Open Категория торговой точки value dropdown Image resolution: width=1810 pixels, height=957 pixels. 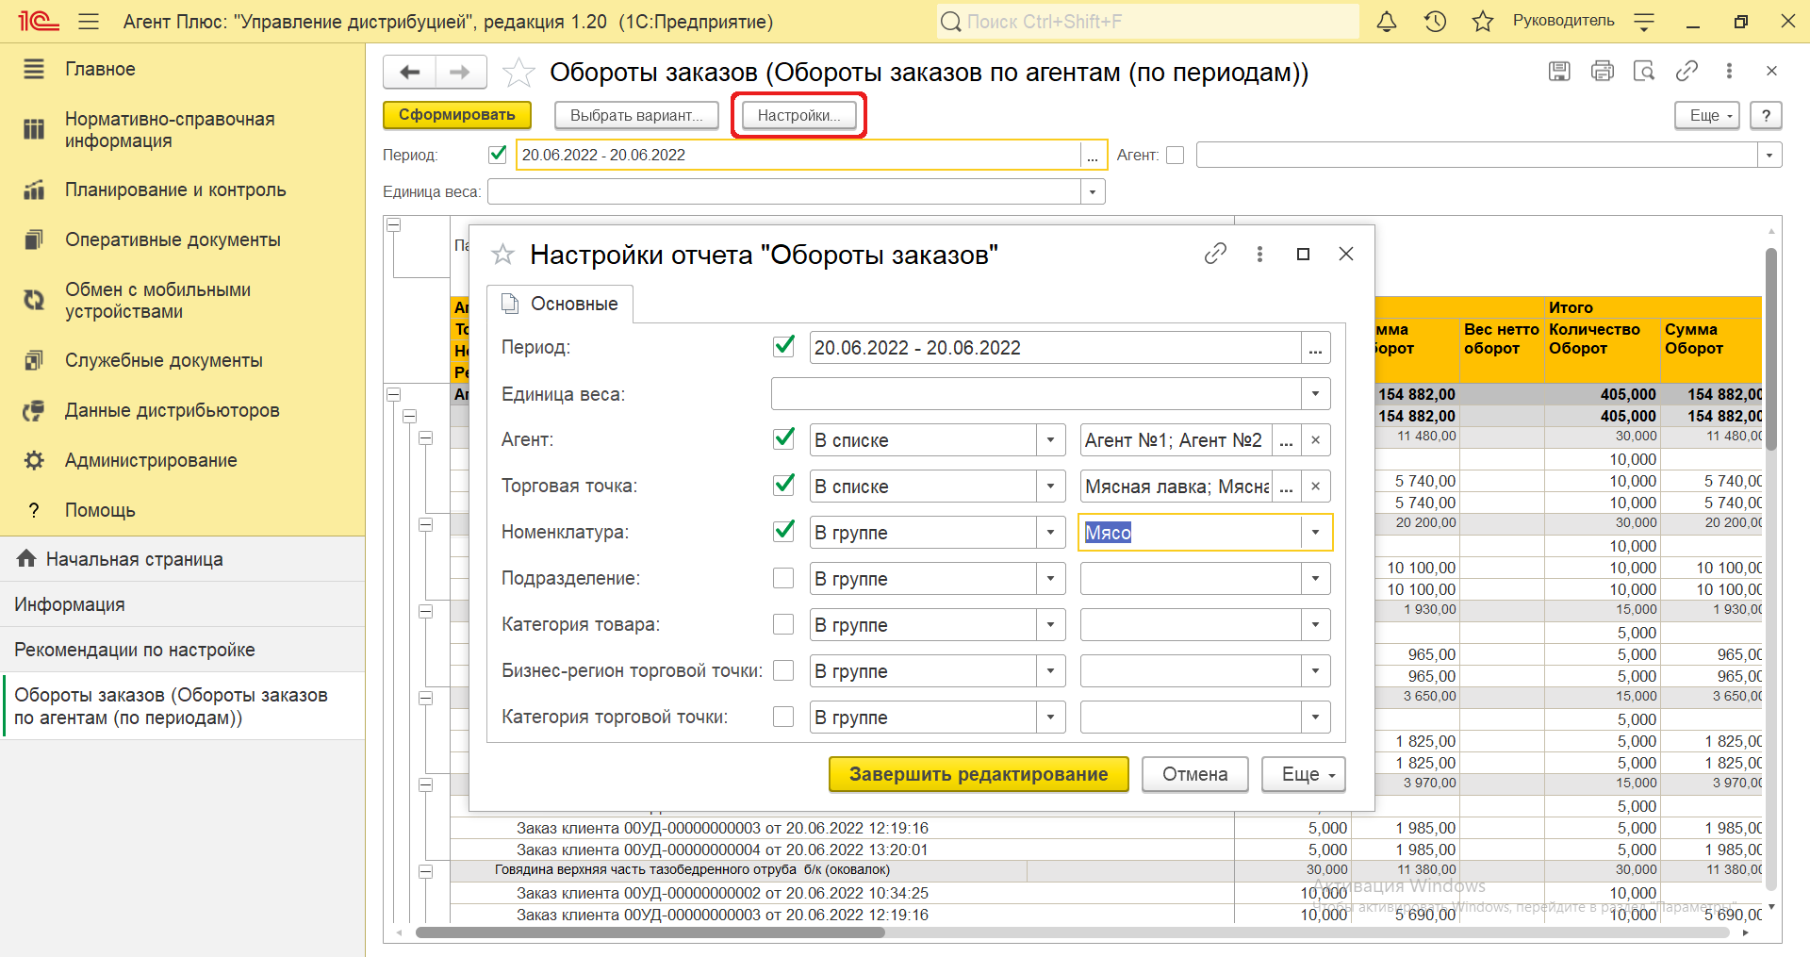click(x=1315, y=717)
